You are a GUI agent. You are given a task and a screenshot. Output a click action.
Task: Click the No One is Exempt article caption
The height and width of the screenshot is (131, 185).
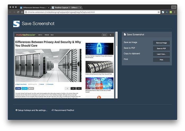click(99, 57)
